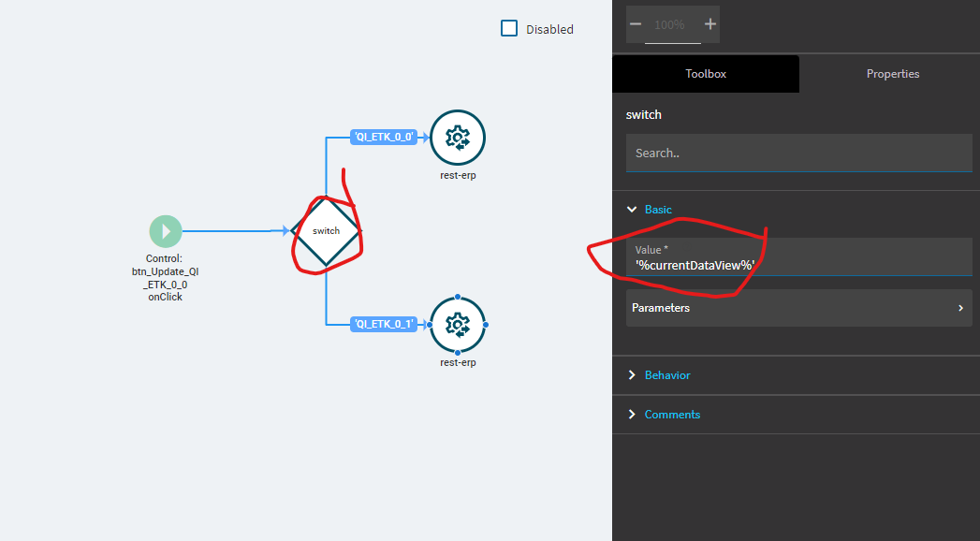Click the right connector dot on lower rest-erp node

(x=486, y=325)
